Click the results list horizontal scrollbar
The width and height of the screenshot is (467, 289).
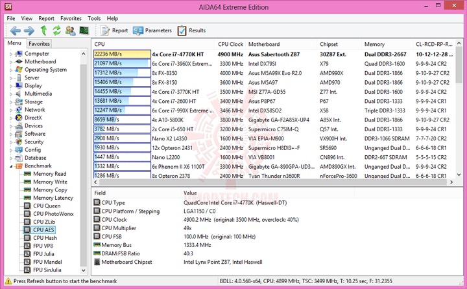coord(273,182)
